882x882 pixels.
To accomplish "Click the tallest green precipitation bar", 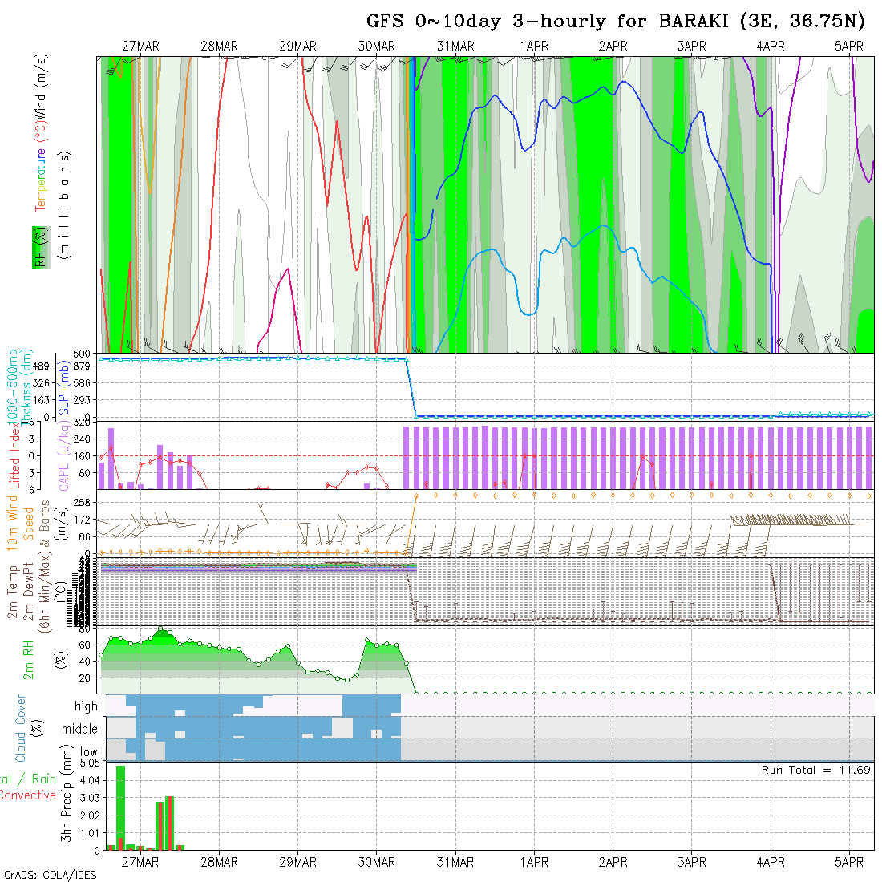I will tap(120, 807).
